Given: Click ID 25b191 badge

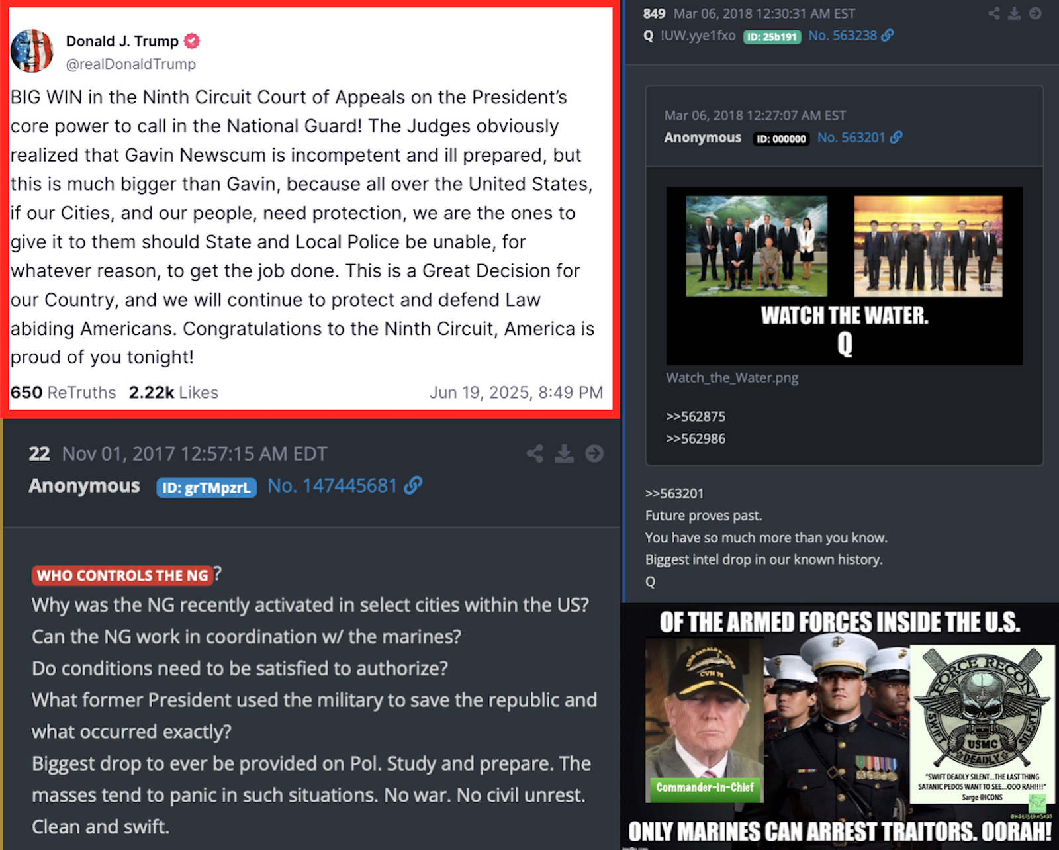Looking at the screenshot, I should (772, 37).
